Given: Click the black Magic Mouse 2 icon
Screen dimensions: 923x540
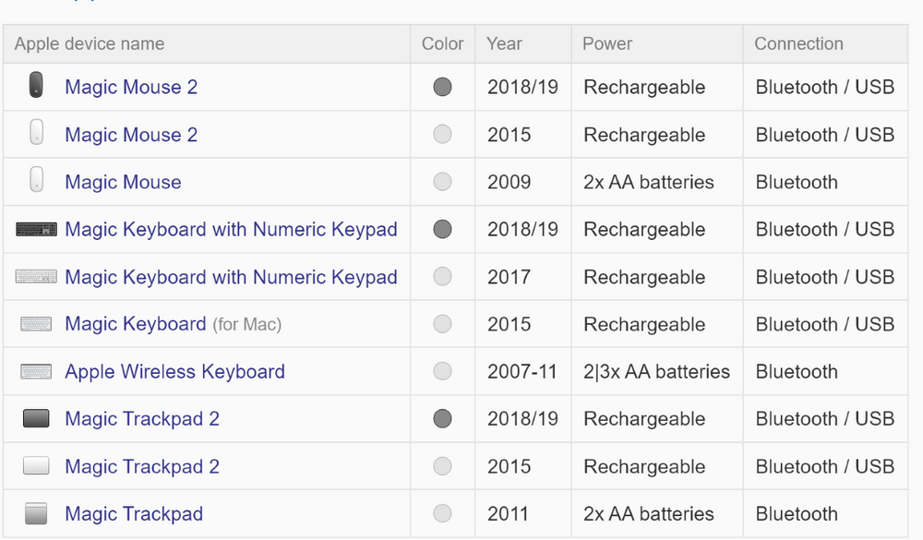Looking at the screenshot, I should pos(36,87).
